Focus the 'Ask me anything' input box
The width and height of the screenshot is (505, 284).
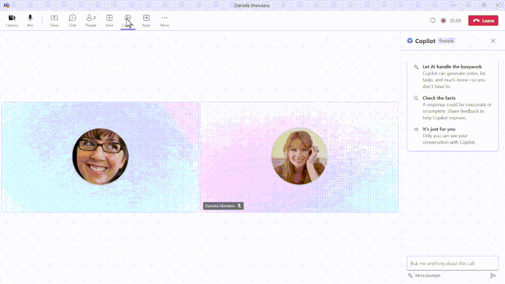(x=452, y=263)
